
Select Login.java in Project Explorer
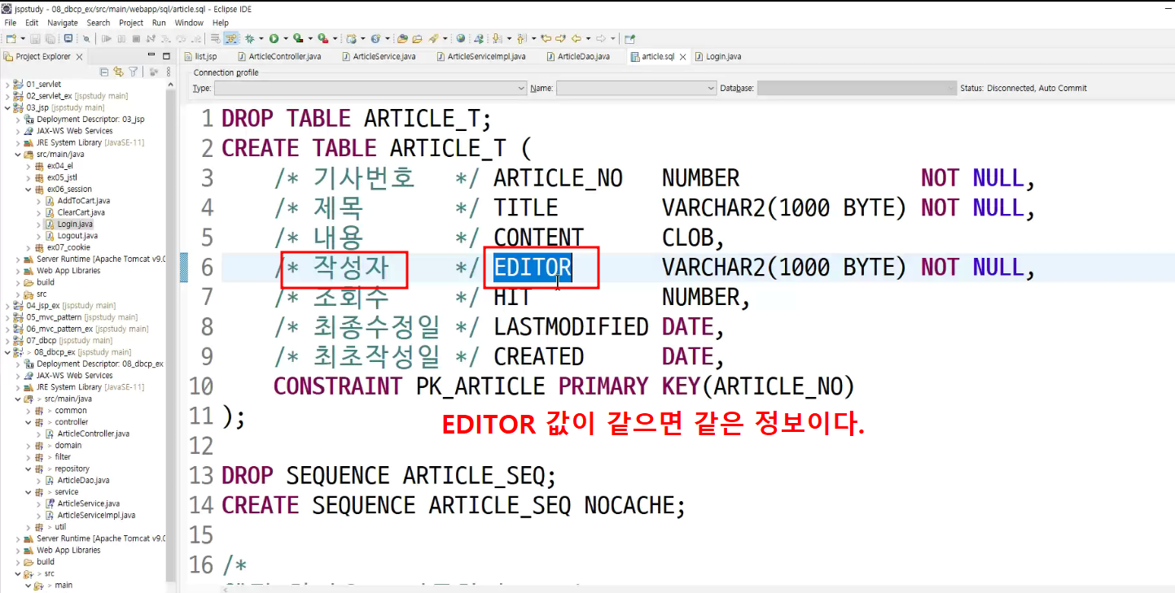[75, 224]
